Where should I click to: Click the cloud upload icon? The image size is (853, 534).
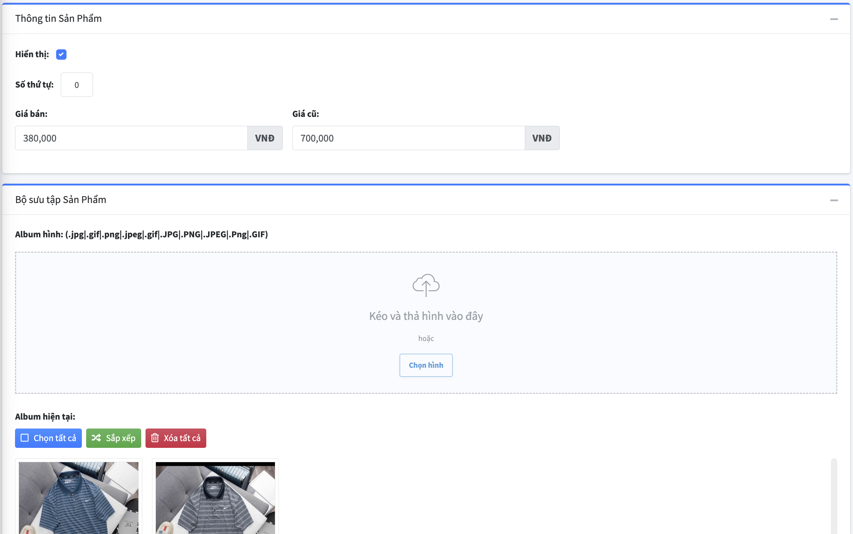(x=426, y=285)
